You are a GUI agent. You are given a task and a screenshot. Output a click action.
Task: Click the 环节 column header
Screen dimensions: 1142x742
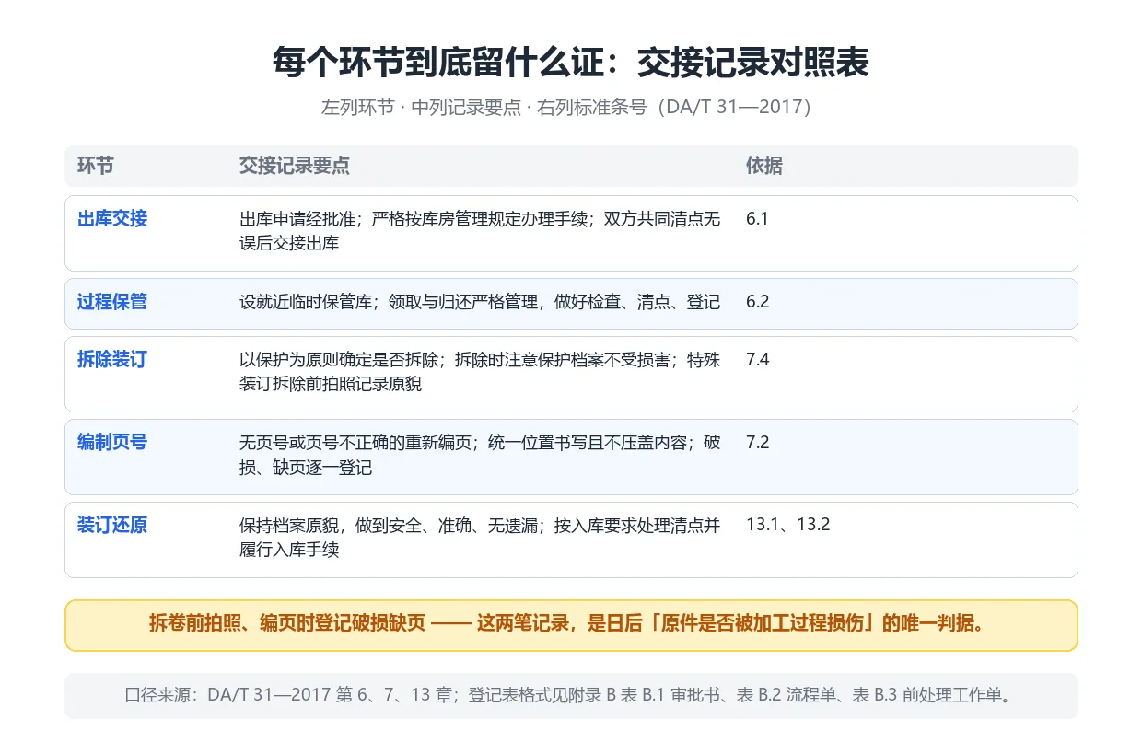pyautogui.click(x=96, y=166)
